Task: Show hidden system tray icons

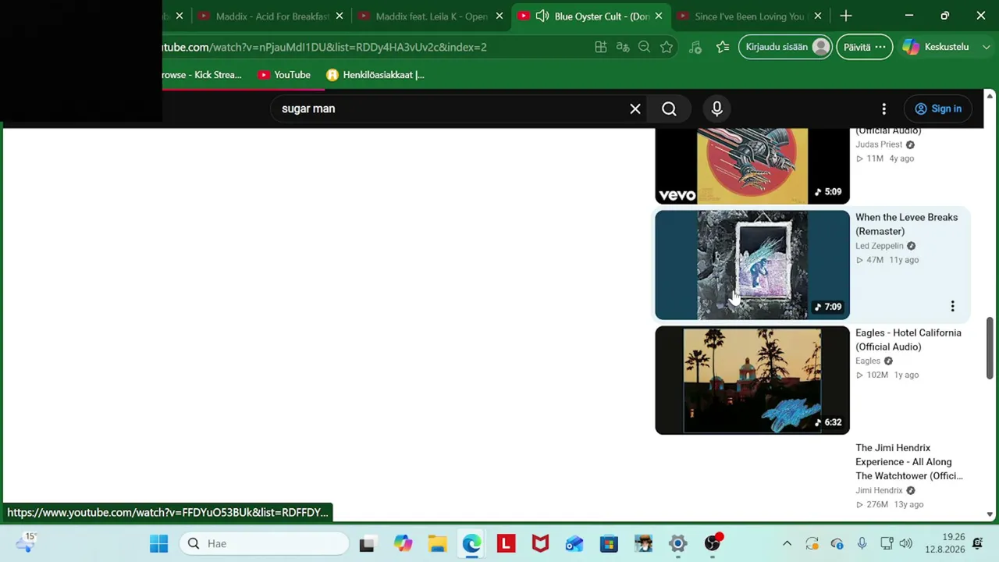Action: click(x=787, y=543)
